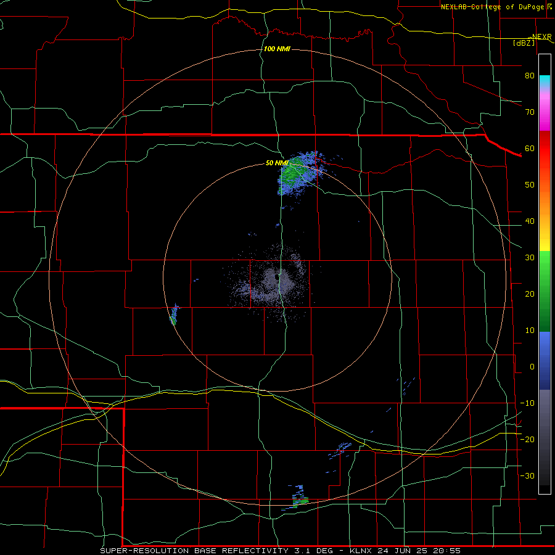Viewport: 555px width, 555px height.
Task: Click the -30 dBZ scale value
Action: click(527, 475)
